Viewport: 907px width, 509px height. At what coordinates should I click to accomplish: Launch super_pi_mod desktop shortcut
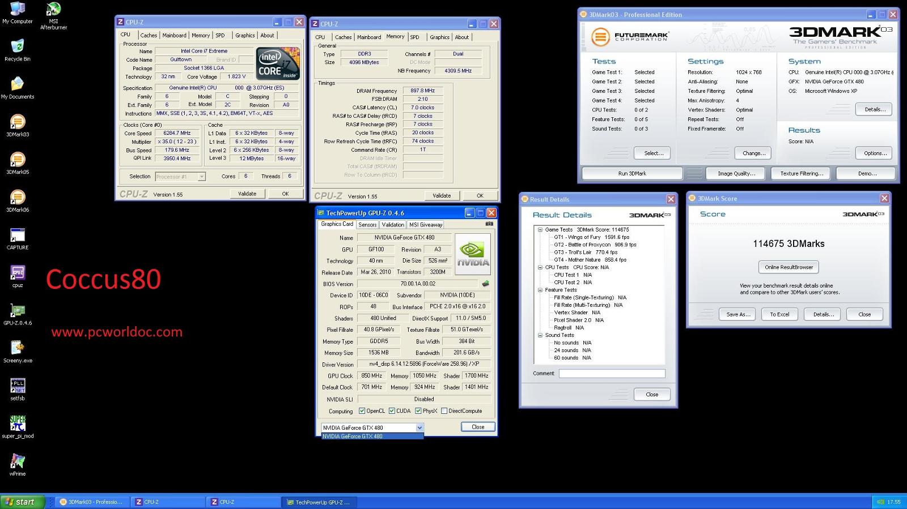(x=18, y=427)
